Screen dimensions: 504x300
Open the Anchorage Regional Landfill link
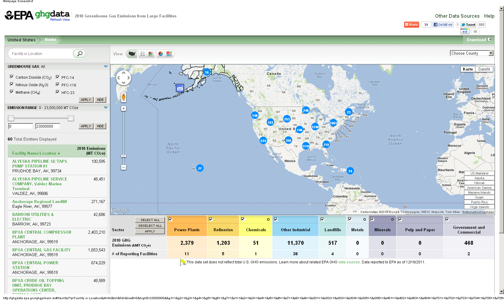point(40,202)
